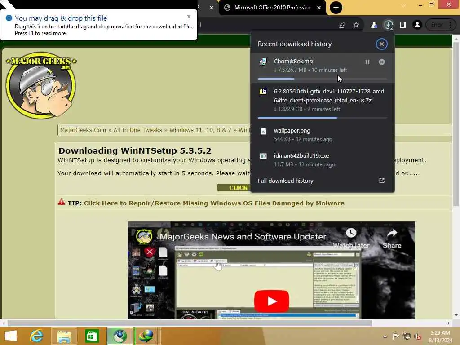The image size is (460, 345).
Task: Open the Windows Store taskbar icon
Action: coord(92,336)
